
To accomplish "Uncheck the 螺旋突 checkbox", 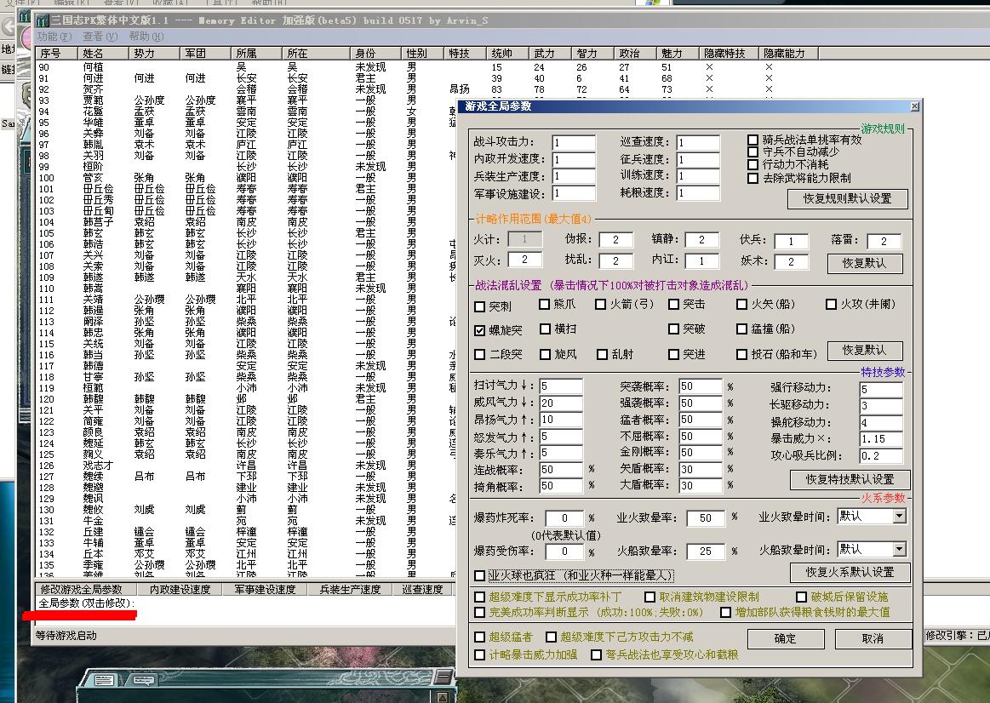I will (481, 329).
